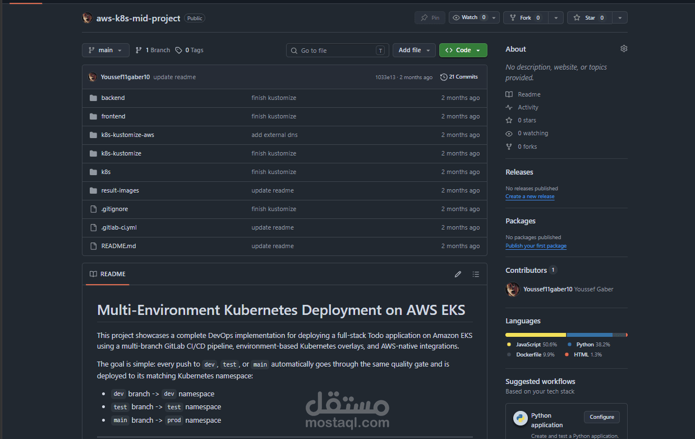This screenshot has height=439, width=695.
Task: Open 21 Commits history
Action: [x=459, y=77]
